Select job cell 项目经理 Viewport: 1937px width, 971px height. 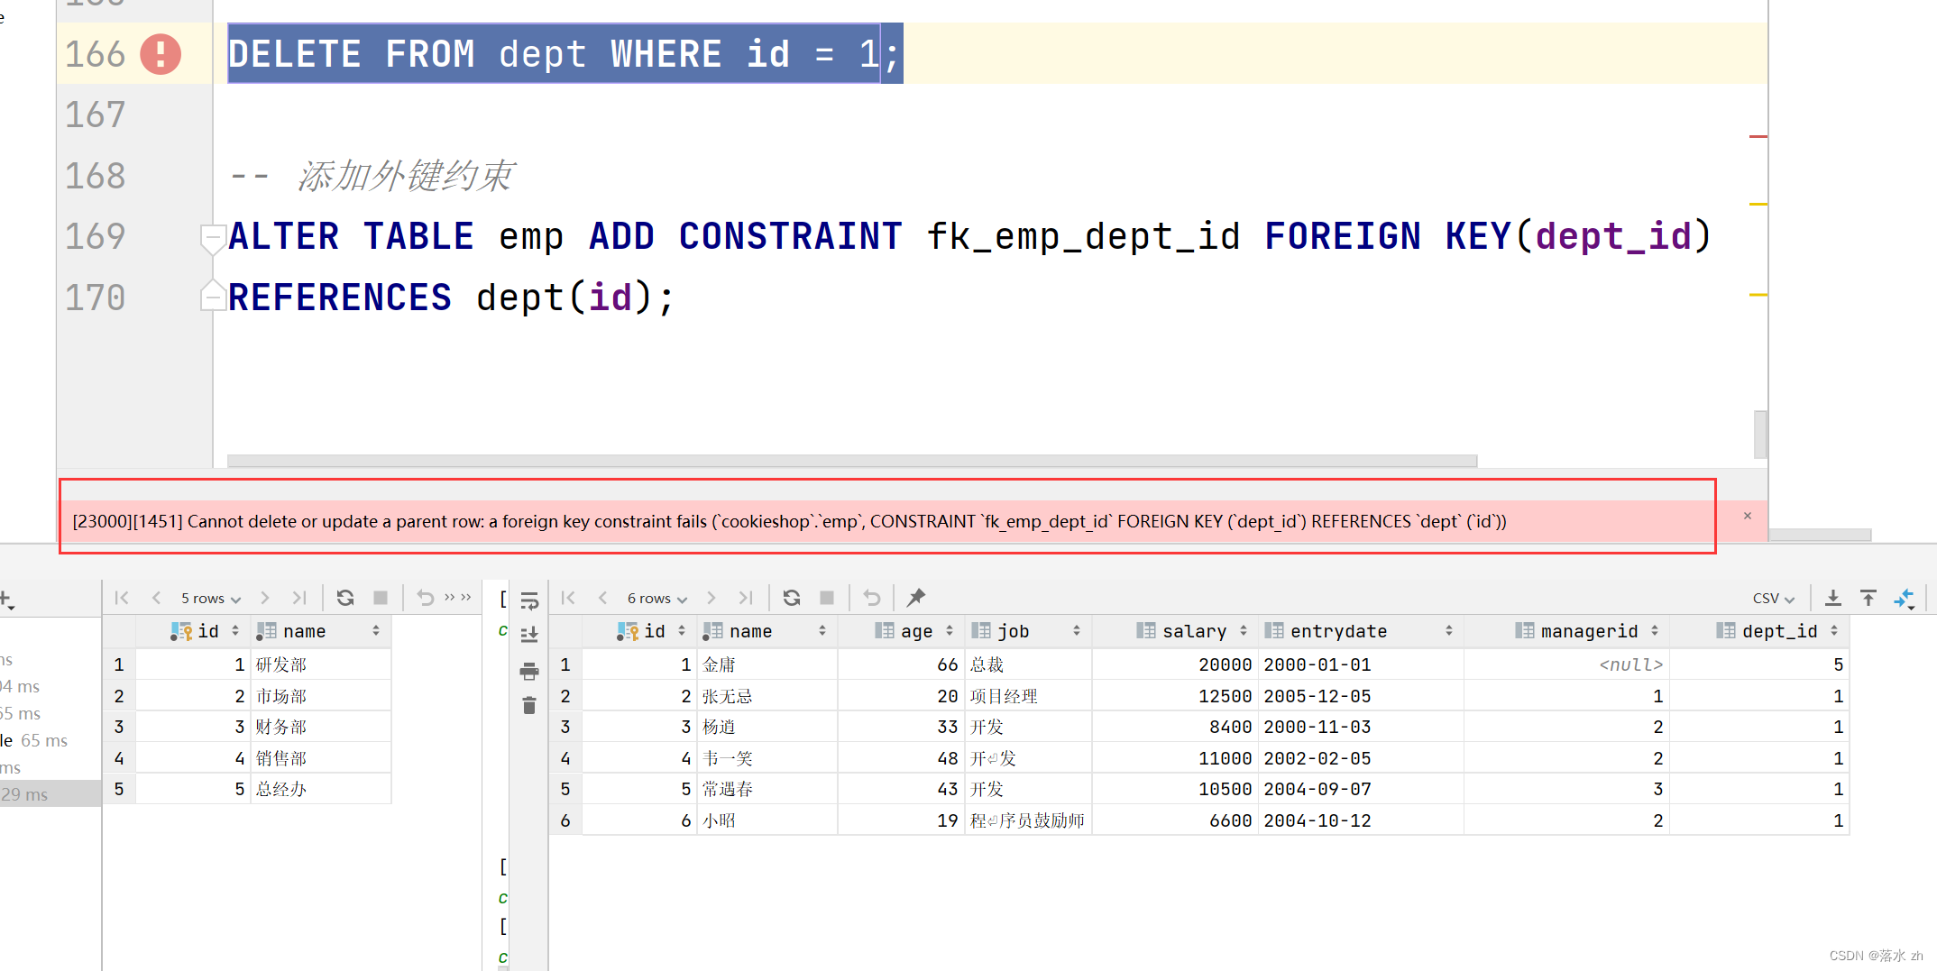tap(1028, 696)
